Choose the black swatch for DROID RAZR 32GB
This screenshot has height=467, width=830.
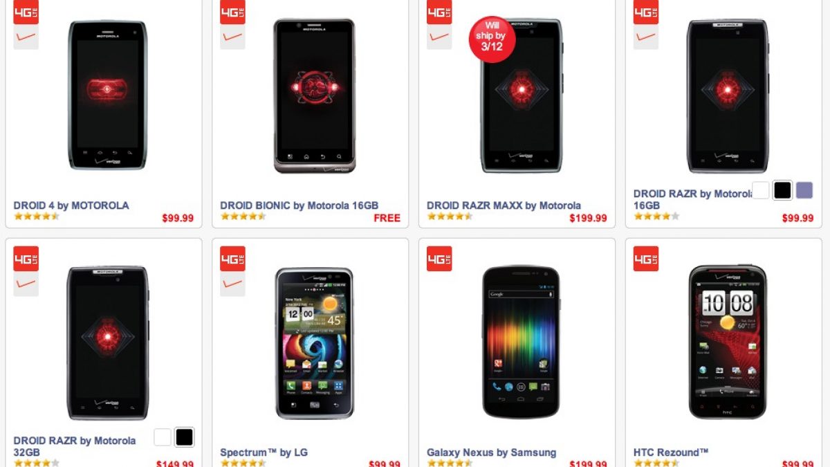184,437
